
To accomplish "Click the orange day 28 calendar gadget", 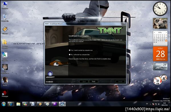I will tap(160, 54).
